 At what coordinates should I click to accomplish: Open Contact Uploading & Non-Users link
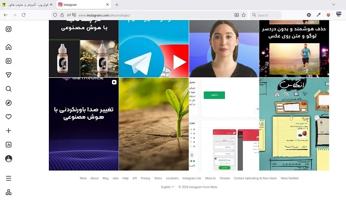255,178
